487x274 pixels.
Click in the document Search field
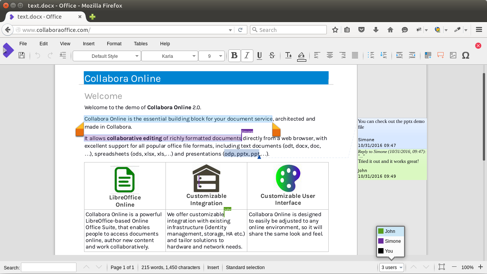[49, 268]
